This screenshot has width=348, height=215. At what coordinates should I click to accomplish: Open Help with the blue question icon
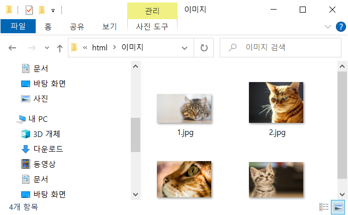340,27
